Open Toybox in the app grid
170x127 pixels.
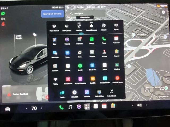pos(117,53)
